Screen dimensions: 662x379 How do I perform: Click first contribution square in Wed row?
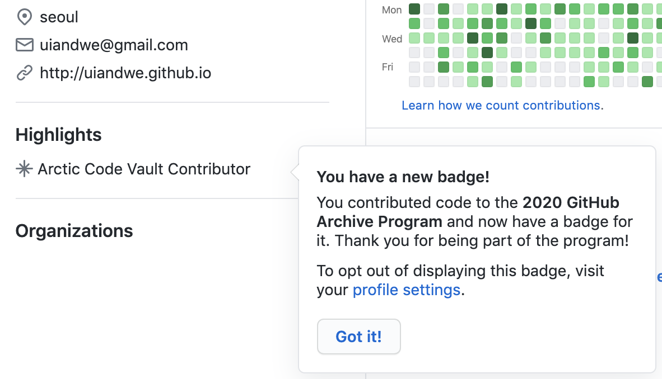point(414,38)
